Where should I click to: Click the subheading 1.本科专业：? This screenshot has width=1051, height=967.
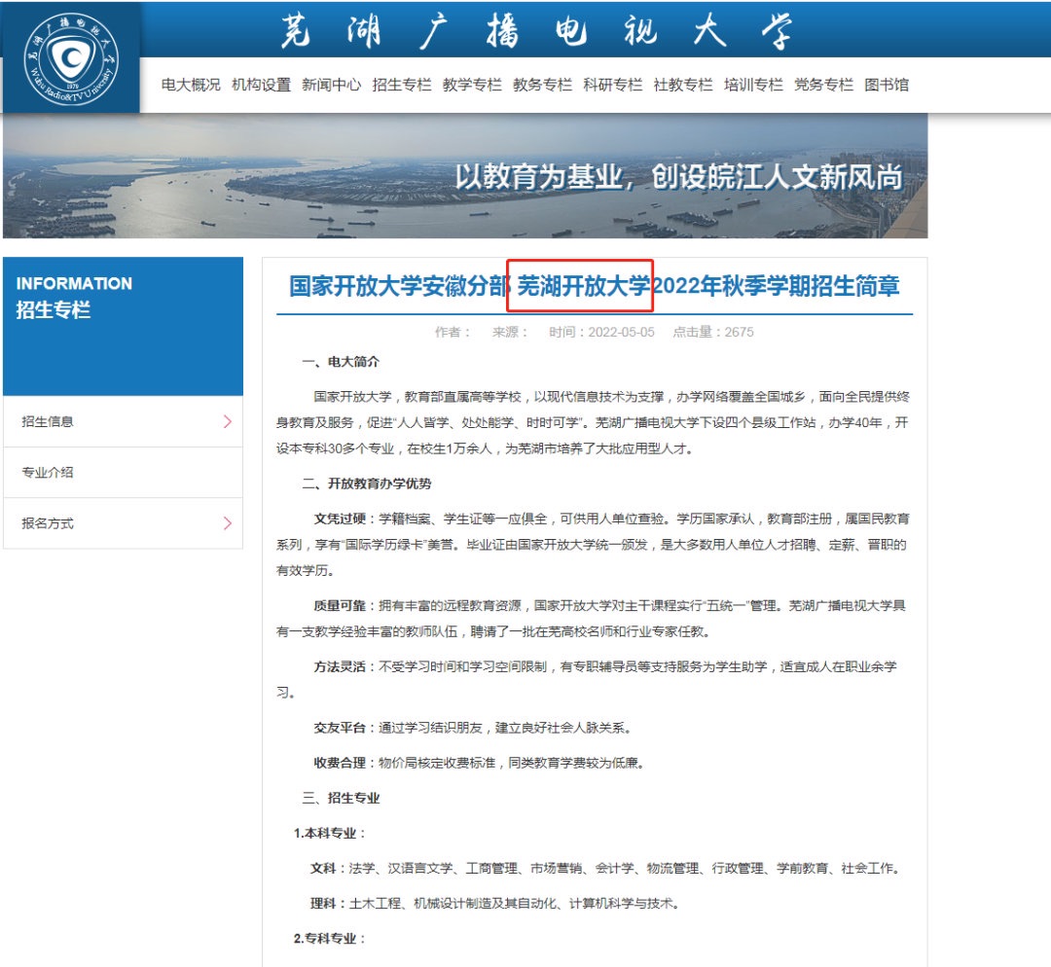(x=330, y=833)
